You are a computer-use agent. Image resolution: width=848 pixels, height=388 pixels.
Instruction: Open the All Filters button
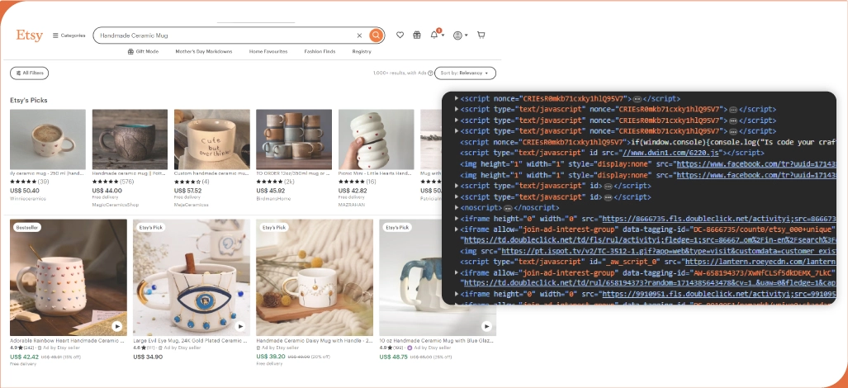coord(29,73)
